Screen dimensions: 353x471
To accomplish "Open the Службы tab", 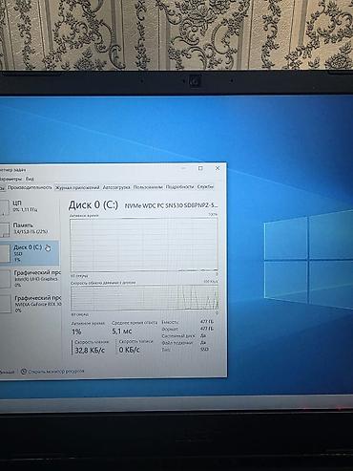I will coord(205,186).
